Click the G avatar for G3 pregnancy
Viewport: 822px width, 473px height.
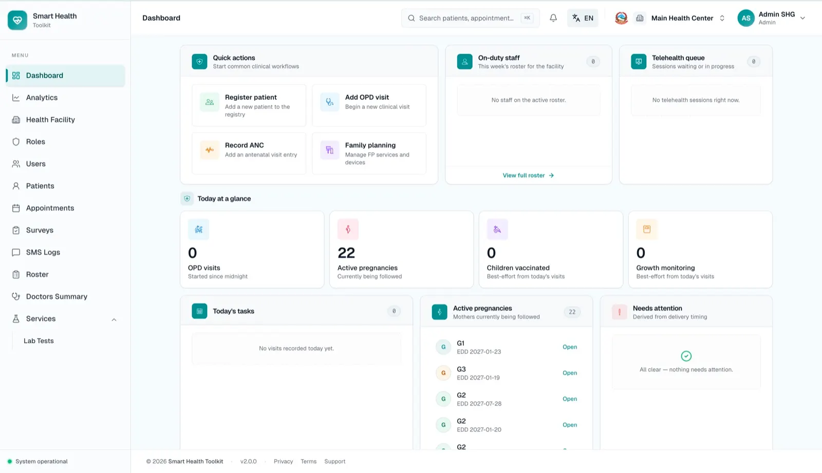pyautogui.click(x=443, y=373)
